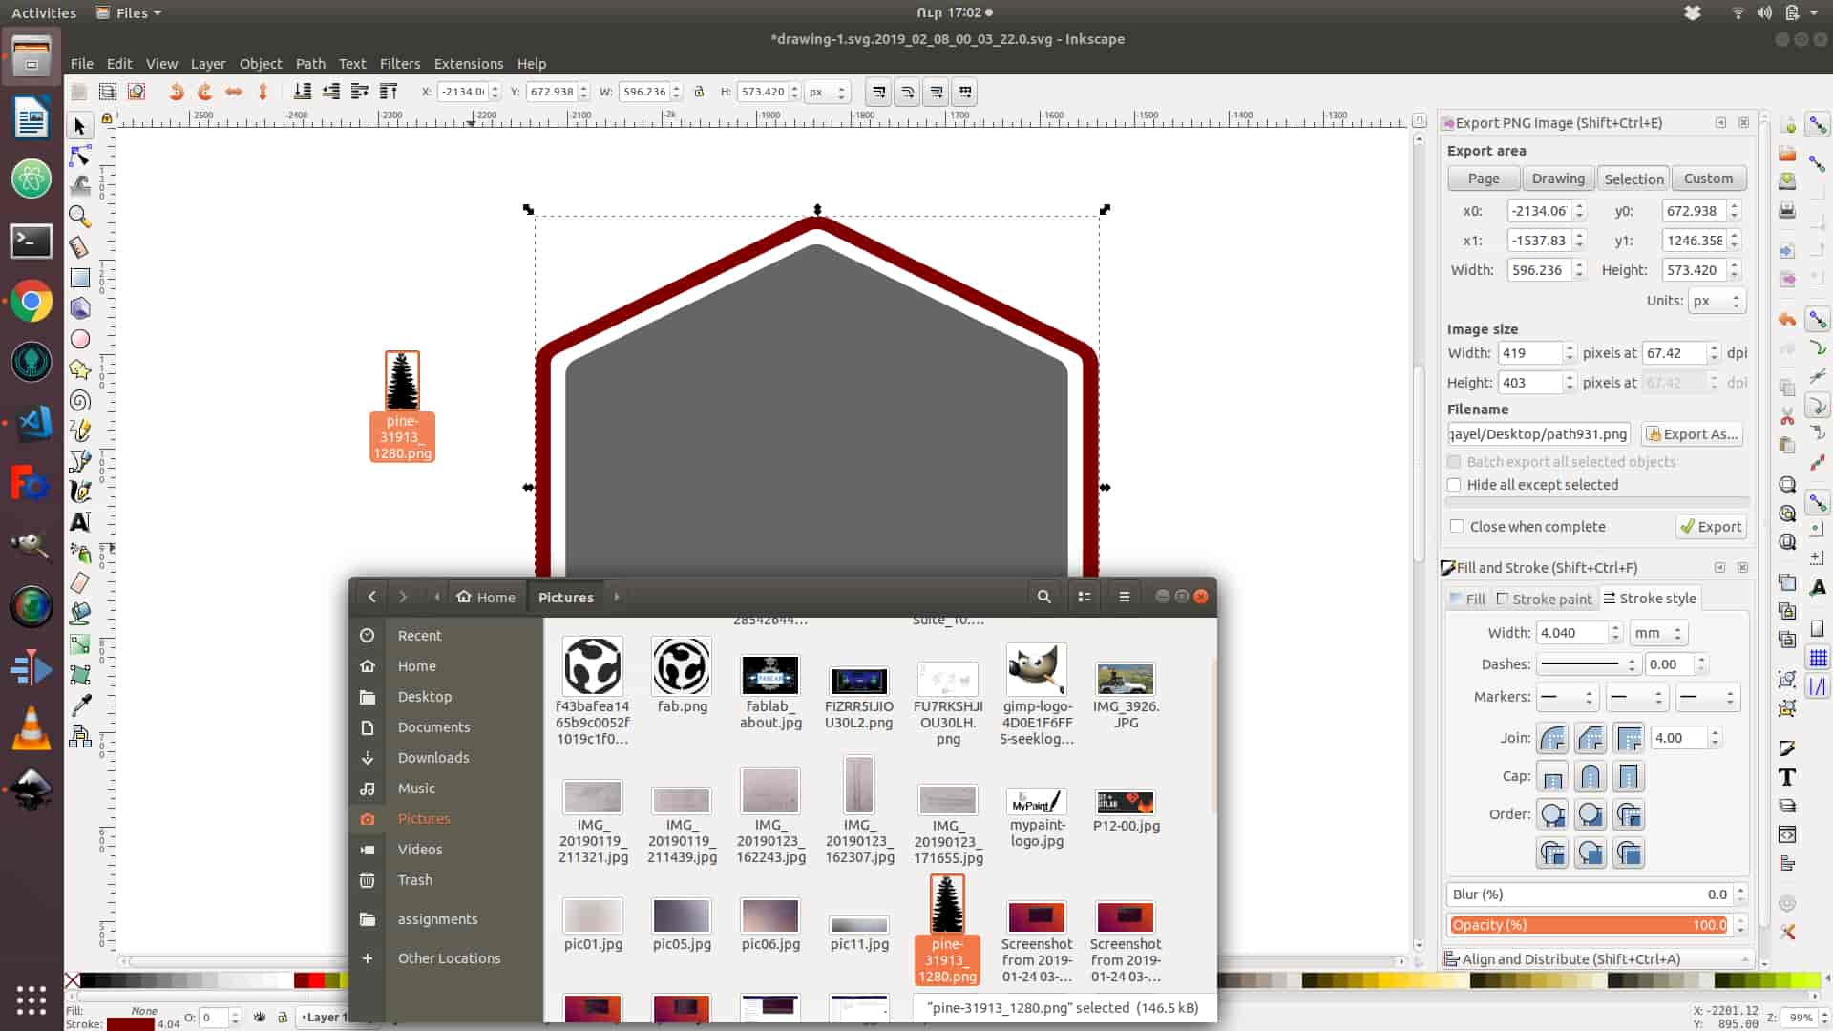
Task: Enable Hide all except selected checkbox
Action: click(1454, 485)
